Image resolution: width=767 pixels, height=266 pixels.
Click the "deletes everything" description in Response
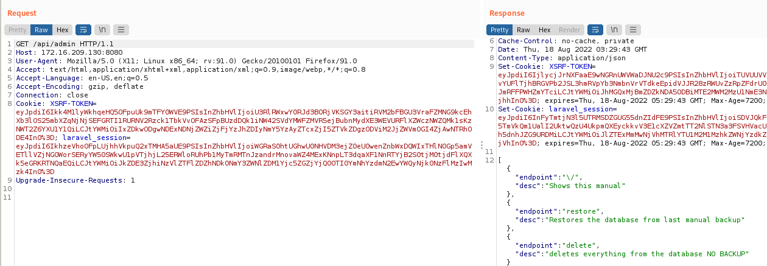pos(647,253)
